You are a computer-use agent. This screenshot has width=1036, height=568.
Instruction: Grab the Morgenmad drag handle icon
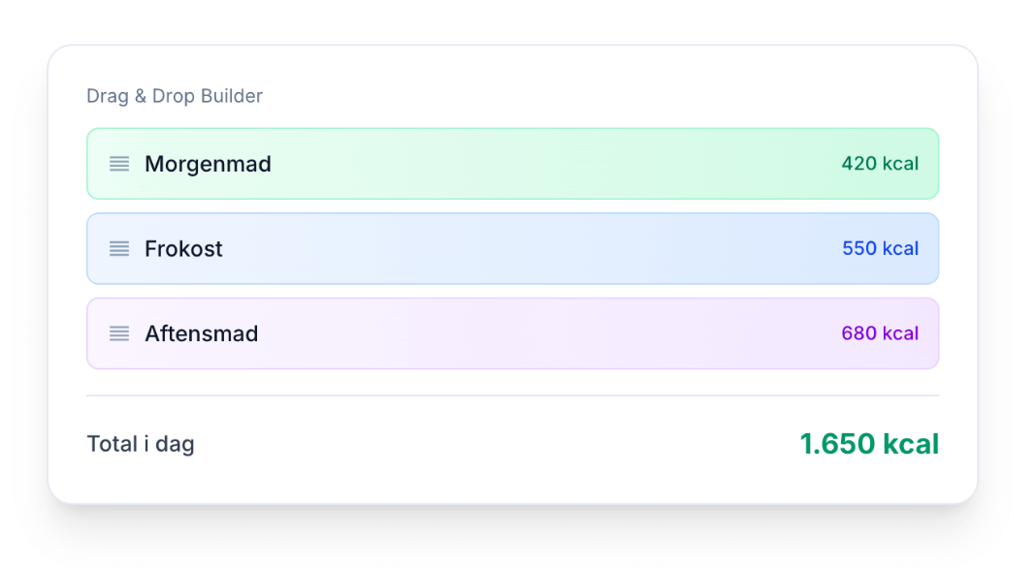pyautogui.click(x=119, y=164)
